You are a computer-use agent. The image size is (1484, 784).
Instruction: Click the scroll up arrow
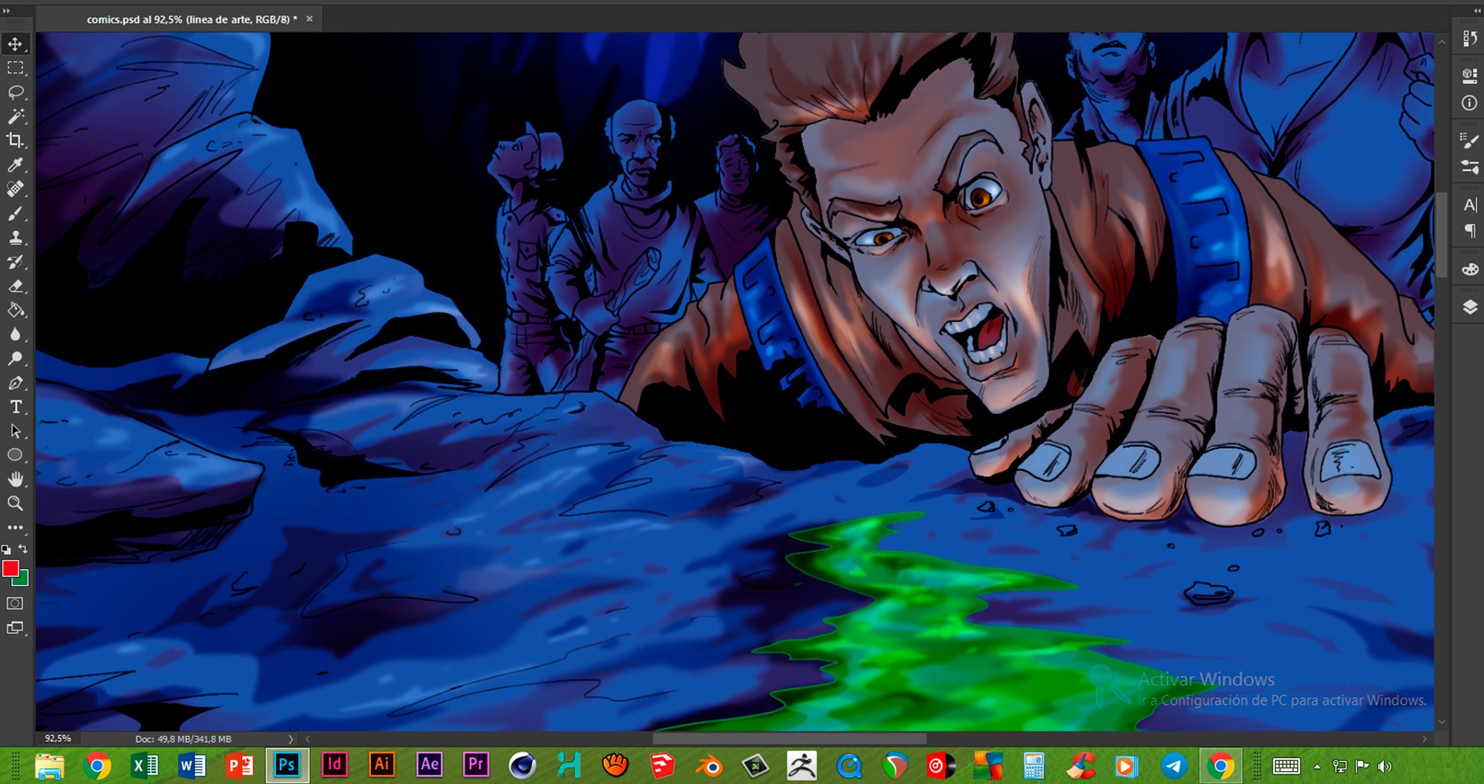click(1442, 42)
